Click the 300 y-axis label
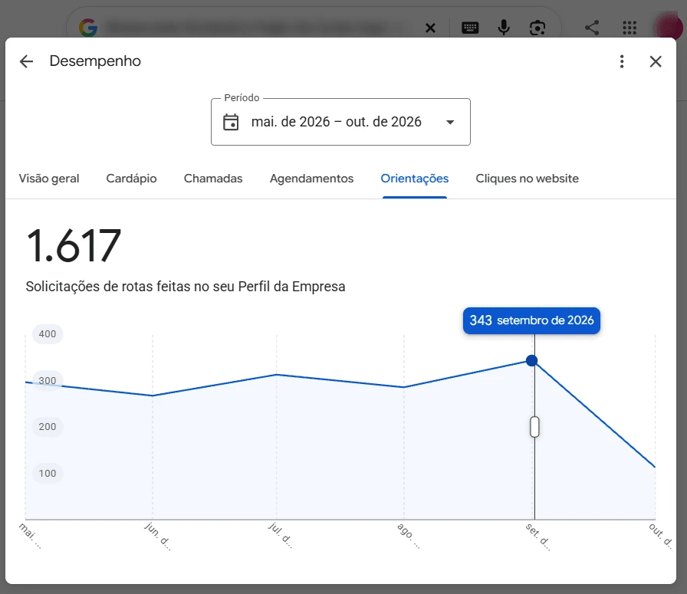 coord(48,380)
